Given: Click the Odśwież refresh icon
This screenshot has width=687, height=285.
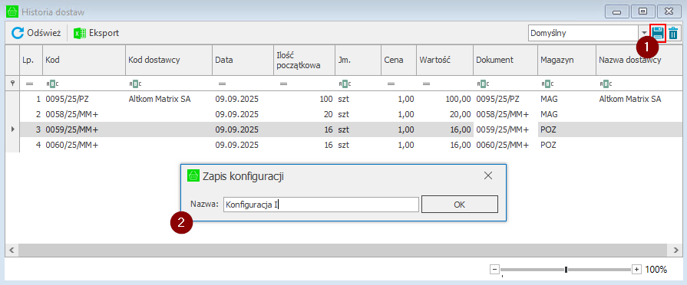Looking at the screenshot, I should [x=17, y=33].
